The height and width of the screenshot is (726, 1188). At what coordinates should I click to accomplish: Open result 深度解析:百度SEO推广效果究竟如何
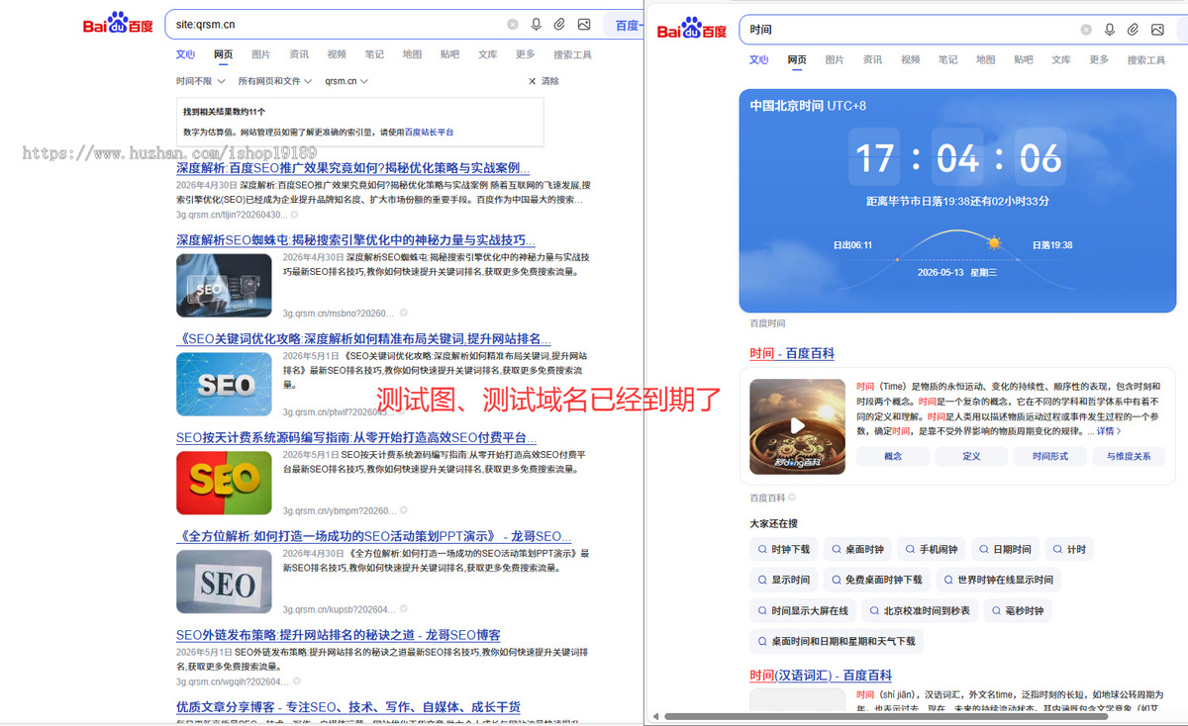[x=352, y=168]
